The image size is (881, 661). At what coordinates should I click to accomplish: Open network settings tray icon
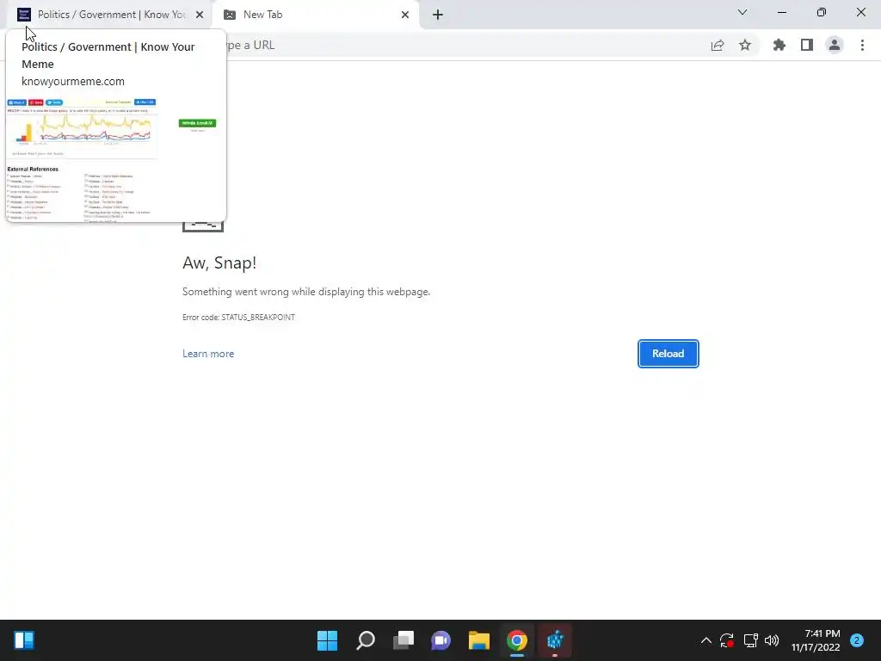tap(750, 640)
